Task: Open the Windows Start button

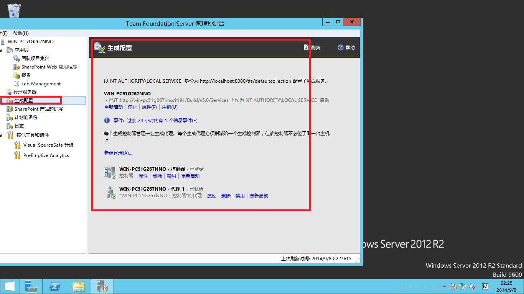Action: [x=10, y=286]
